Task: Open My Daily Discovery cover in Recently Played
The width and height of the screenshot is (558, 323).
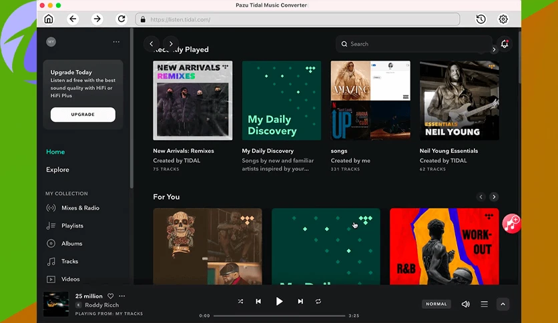Action: tap(282, 100)
